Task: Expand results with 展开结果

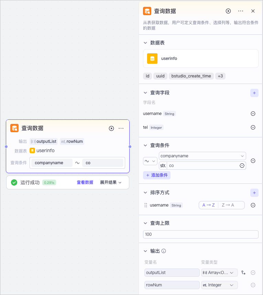Action: click(x=111, y=182)
